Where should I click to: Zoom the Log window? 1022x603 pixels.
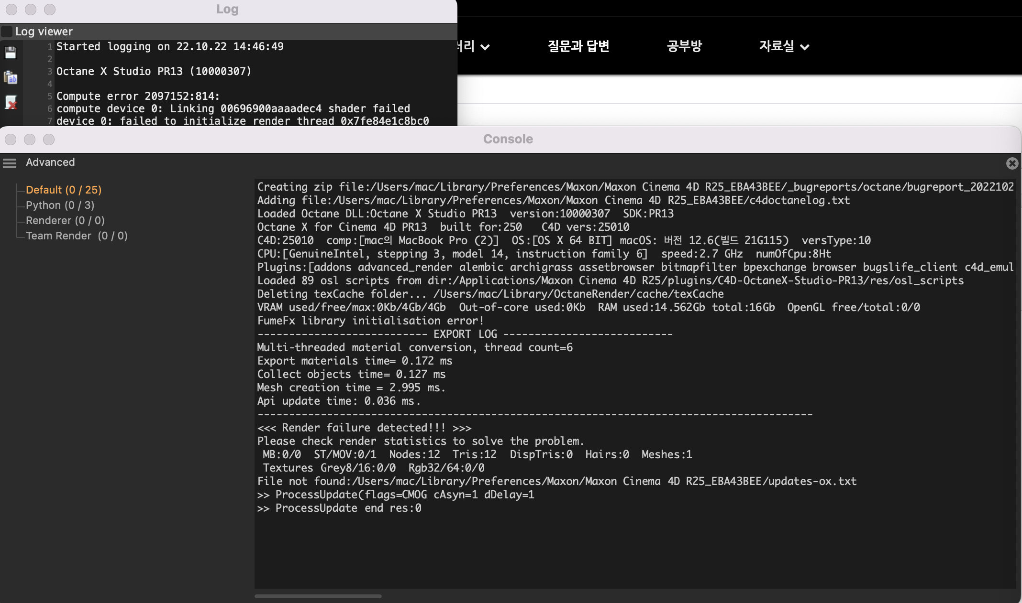(x=50, y=10)
